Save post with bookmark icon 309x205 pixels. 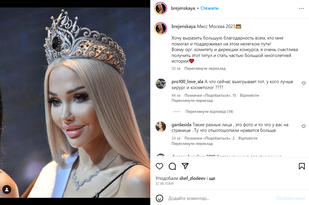302,166
